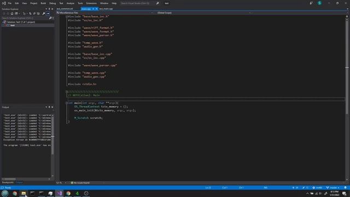
Task: Close the Output panel
Action: click(52, 107)
